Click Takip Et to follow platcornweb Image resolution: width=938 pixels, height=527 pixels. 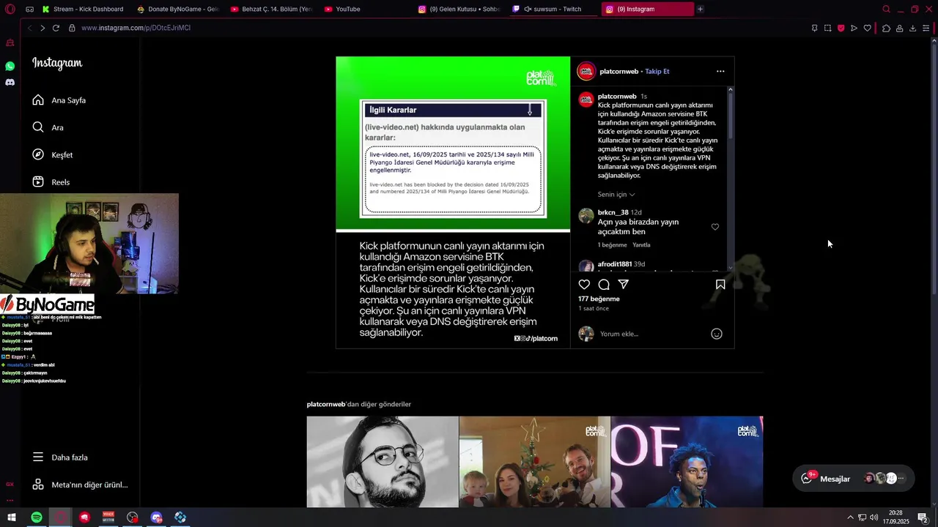[x=657, y=71]
